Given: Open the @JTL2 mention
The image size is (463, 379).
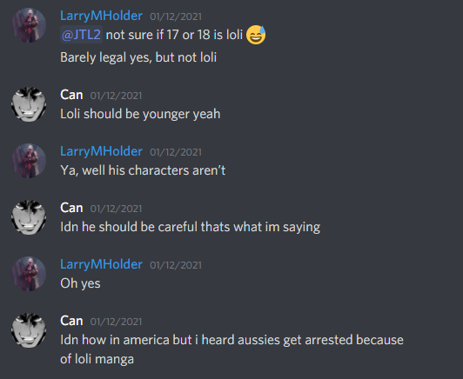Looking at the screenshot, I should 81,35.
